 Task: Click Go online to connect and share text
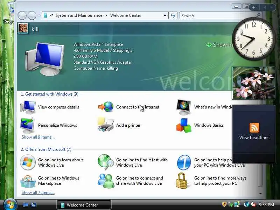coord(139,181)
